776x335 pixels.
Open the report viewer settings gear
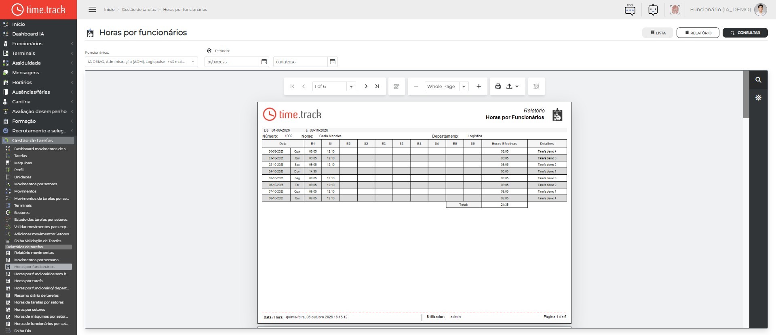[758, 98]
